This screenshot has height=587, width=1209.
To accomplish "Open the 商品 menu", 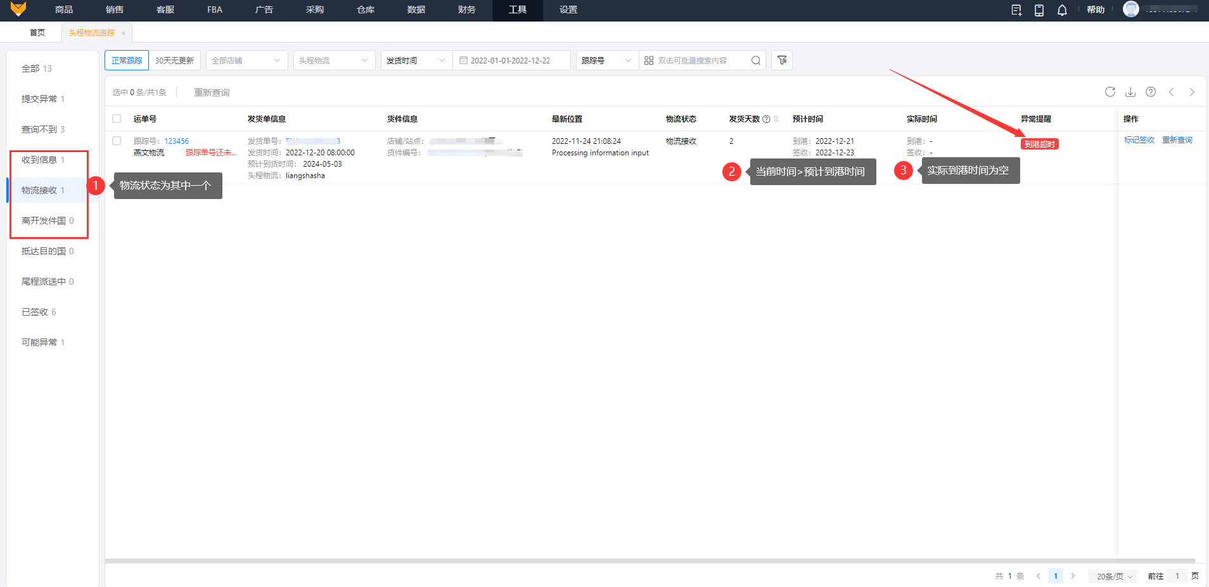I will (64, 10).
